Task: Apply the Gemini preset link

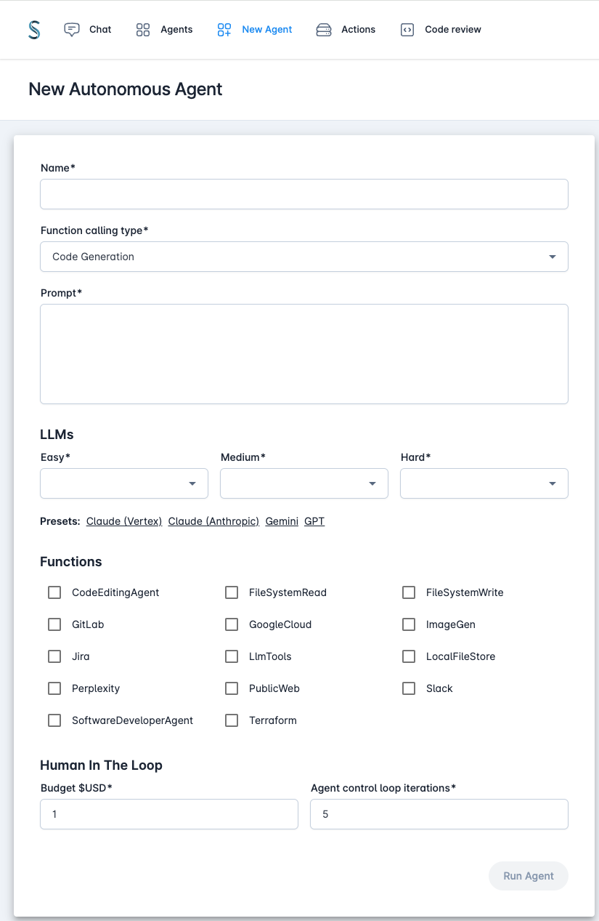Action: pyautogui.click(x=282, y=521)
